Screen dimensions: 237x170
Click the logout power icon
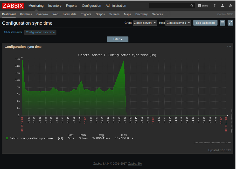[230, 6]
